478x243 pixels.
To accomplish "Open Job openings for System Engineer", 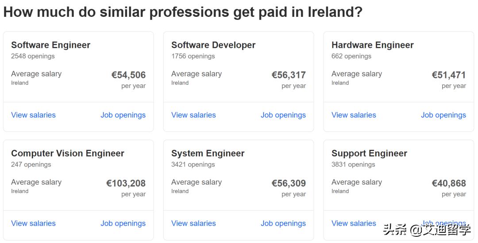I will tap(283, 224).
